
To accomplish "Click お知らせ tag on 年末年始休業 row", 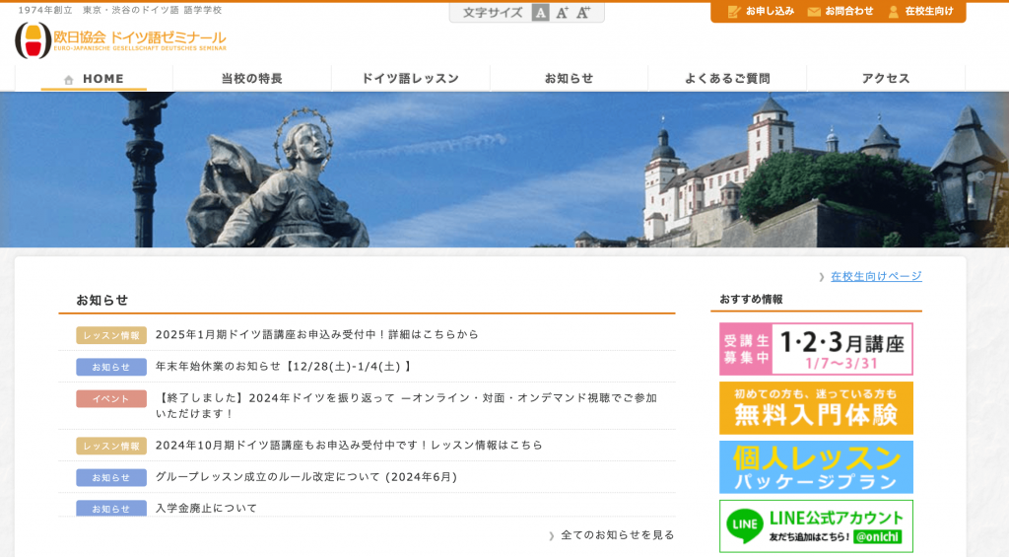I will [x=111, y=367].
